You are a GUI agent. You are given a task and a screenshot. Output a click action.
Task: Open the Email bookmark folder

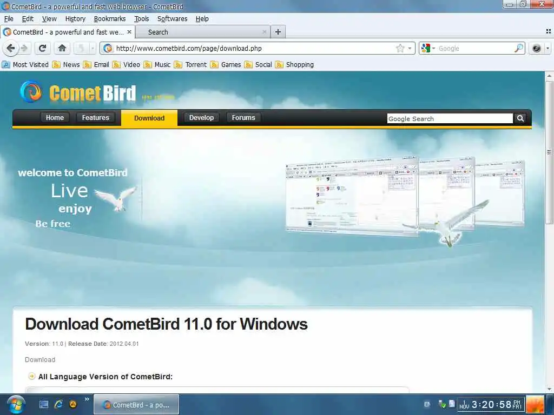pyautogui.click(x=96, y=65)
